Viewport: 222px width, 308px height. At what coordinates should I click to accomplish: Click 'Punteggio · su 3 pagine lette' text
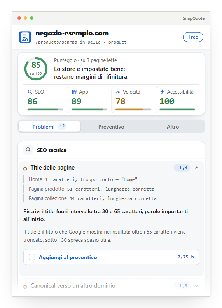(x=86, y=60)
